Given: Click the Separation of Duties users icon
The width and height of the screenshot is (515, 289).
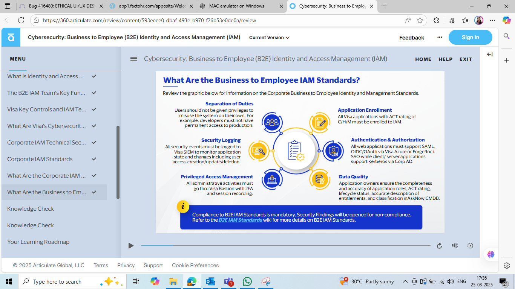Looking at the screenshot, I should point(272,122).
